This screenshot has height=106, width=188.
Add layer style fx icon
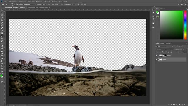click(172, 105)
